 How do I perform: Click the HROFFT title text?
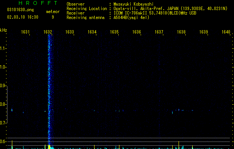(x=38, y=3)
